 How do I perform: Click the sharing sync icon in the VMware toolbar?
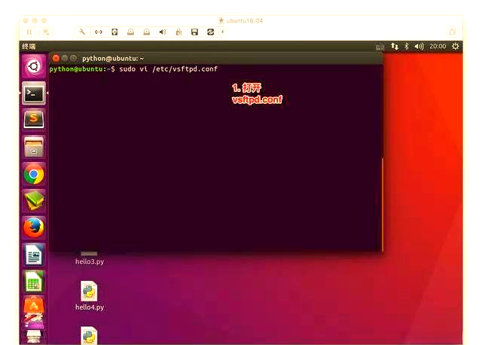[x=211, y=32]
